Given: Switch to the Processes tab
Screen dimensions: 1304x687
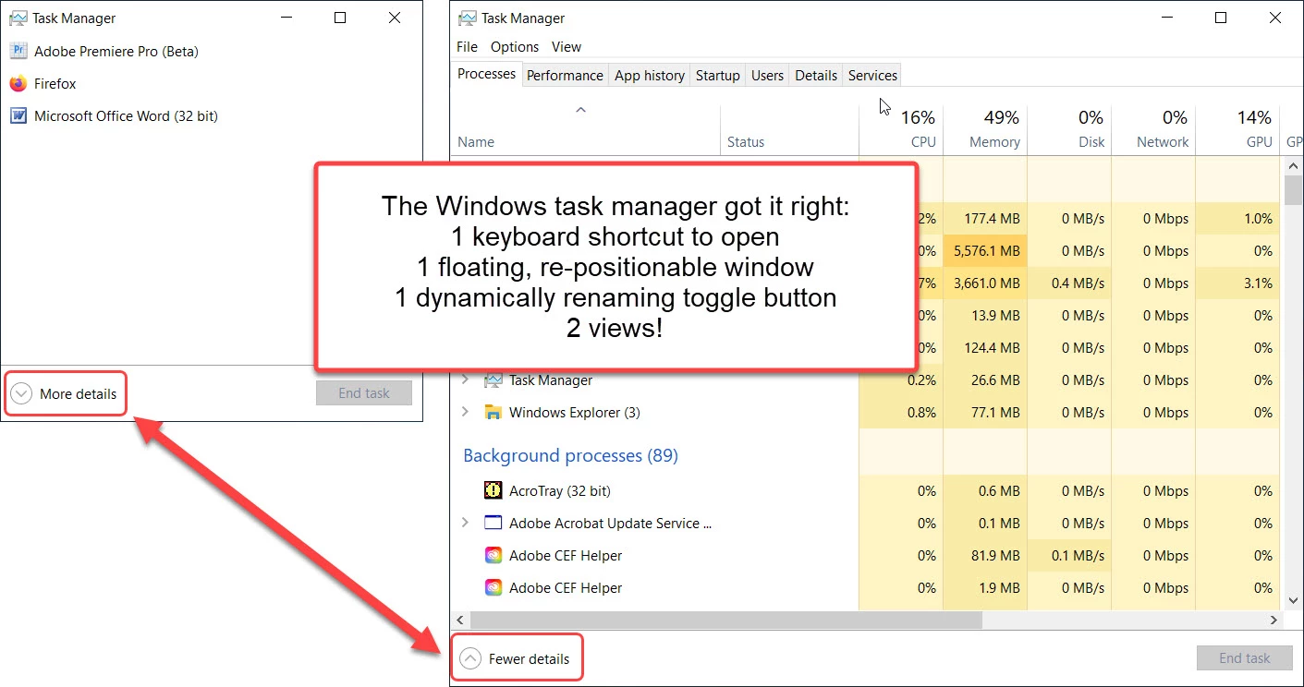Looking at the screenshot, I should tap(487, 74).
